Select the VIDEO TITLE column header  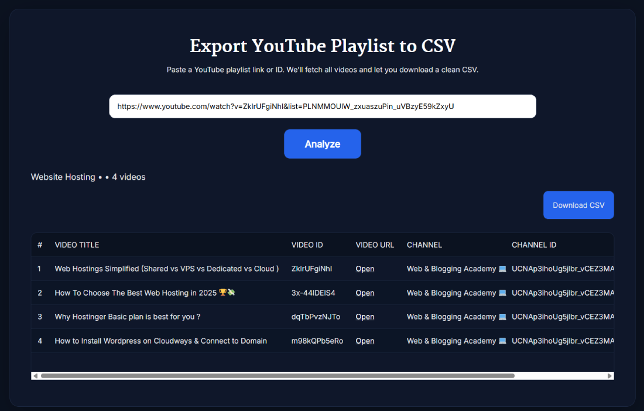click(x=77, y=245)
